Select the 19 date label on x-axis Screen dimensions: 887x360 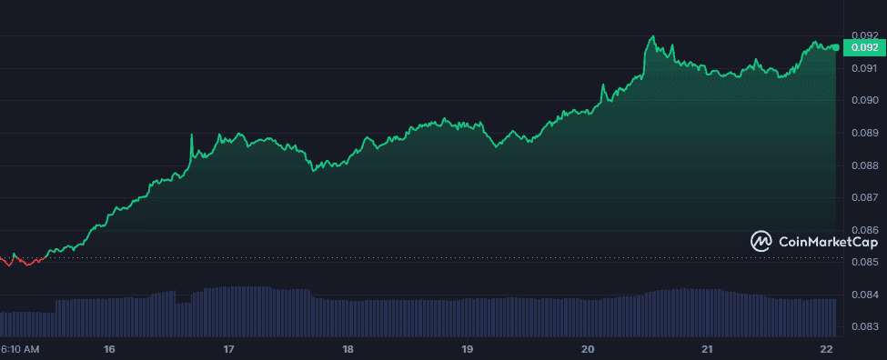tap(468, 348)
